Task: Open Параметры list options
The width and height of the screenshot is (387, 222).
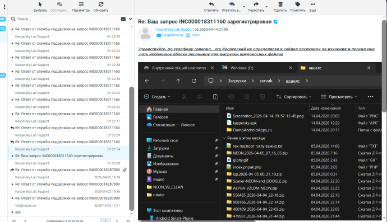Action: (81, 7)
